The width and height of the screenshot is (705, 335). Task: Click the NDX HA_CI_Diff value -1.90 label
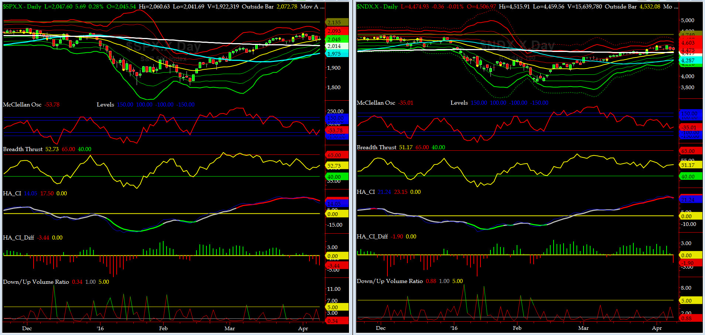pyautogui.click(x=397, y=237)
